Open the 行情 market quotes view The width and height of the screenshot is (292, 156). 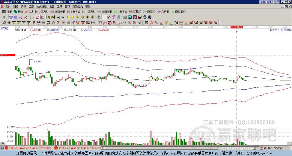[7, 12]
